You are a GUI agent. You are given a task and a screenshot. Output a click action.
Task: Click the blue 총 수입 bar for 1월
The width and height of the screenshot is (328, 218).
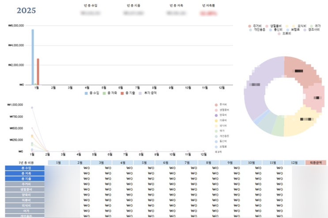(33, 57)
